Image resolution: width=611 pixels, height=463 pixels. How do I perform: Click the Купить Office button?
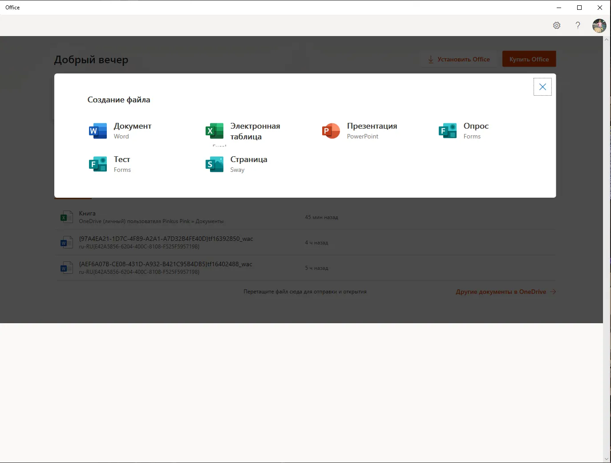point(529,59)
